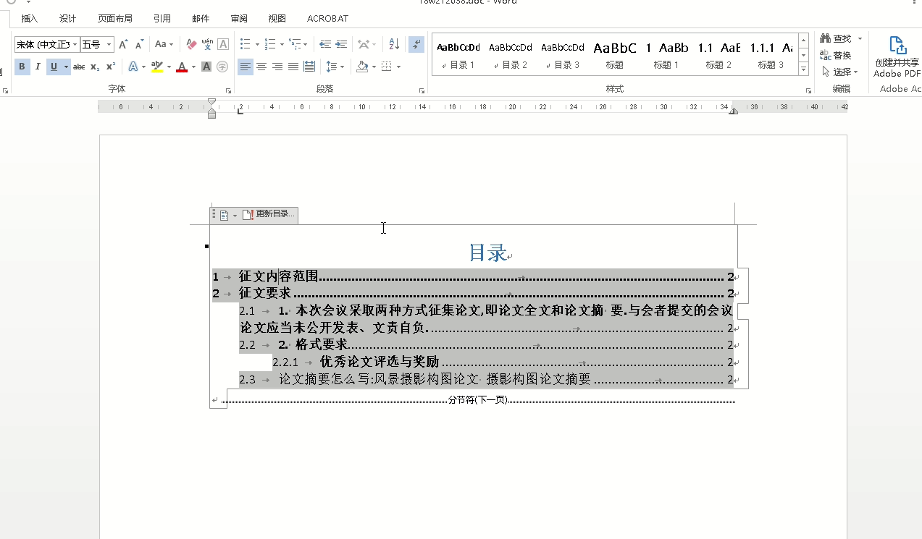The image size is (922, 539).
Task: Decrease paragraph indent
Action: (325, 45)
